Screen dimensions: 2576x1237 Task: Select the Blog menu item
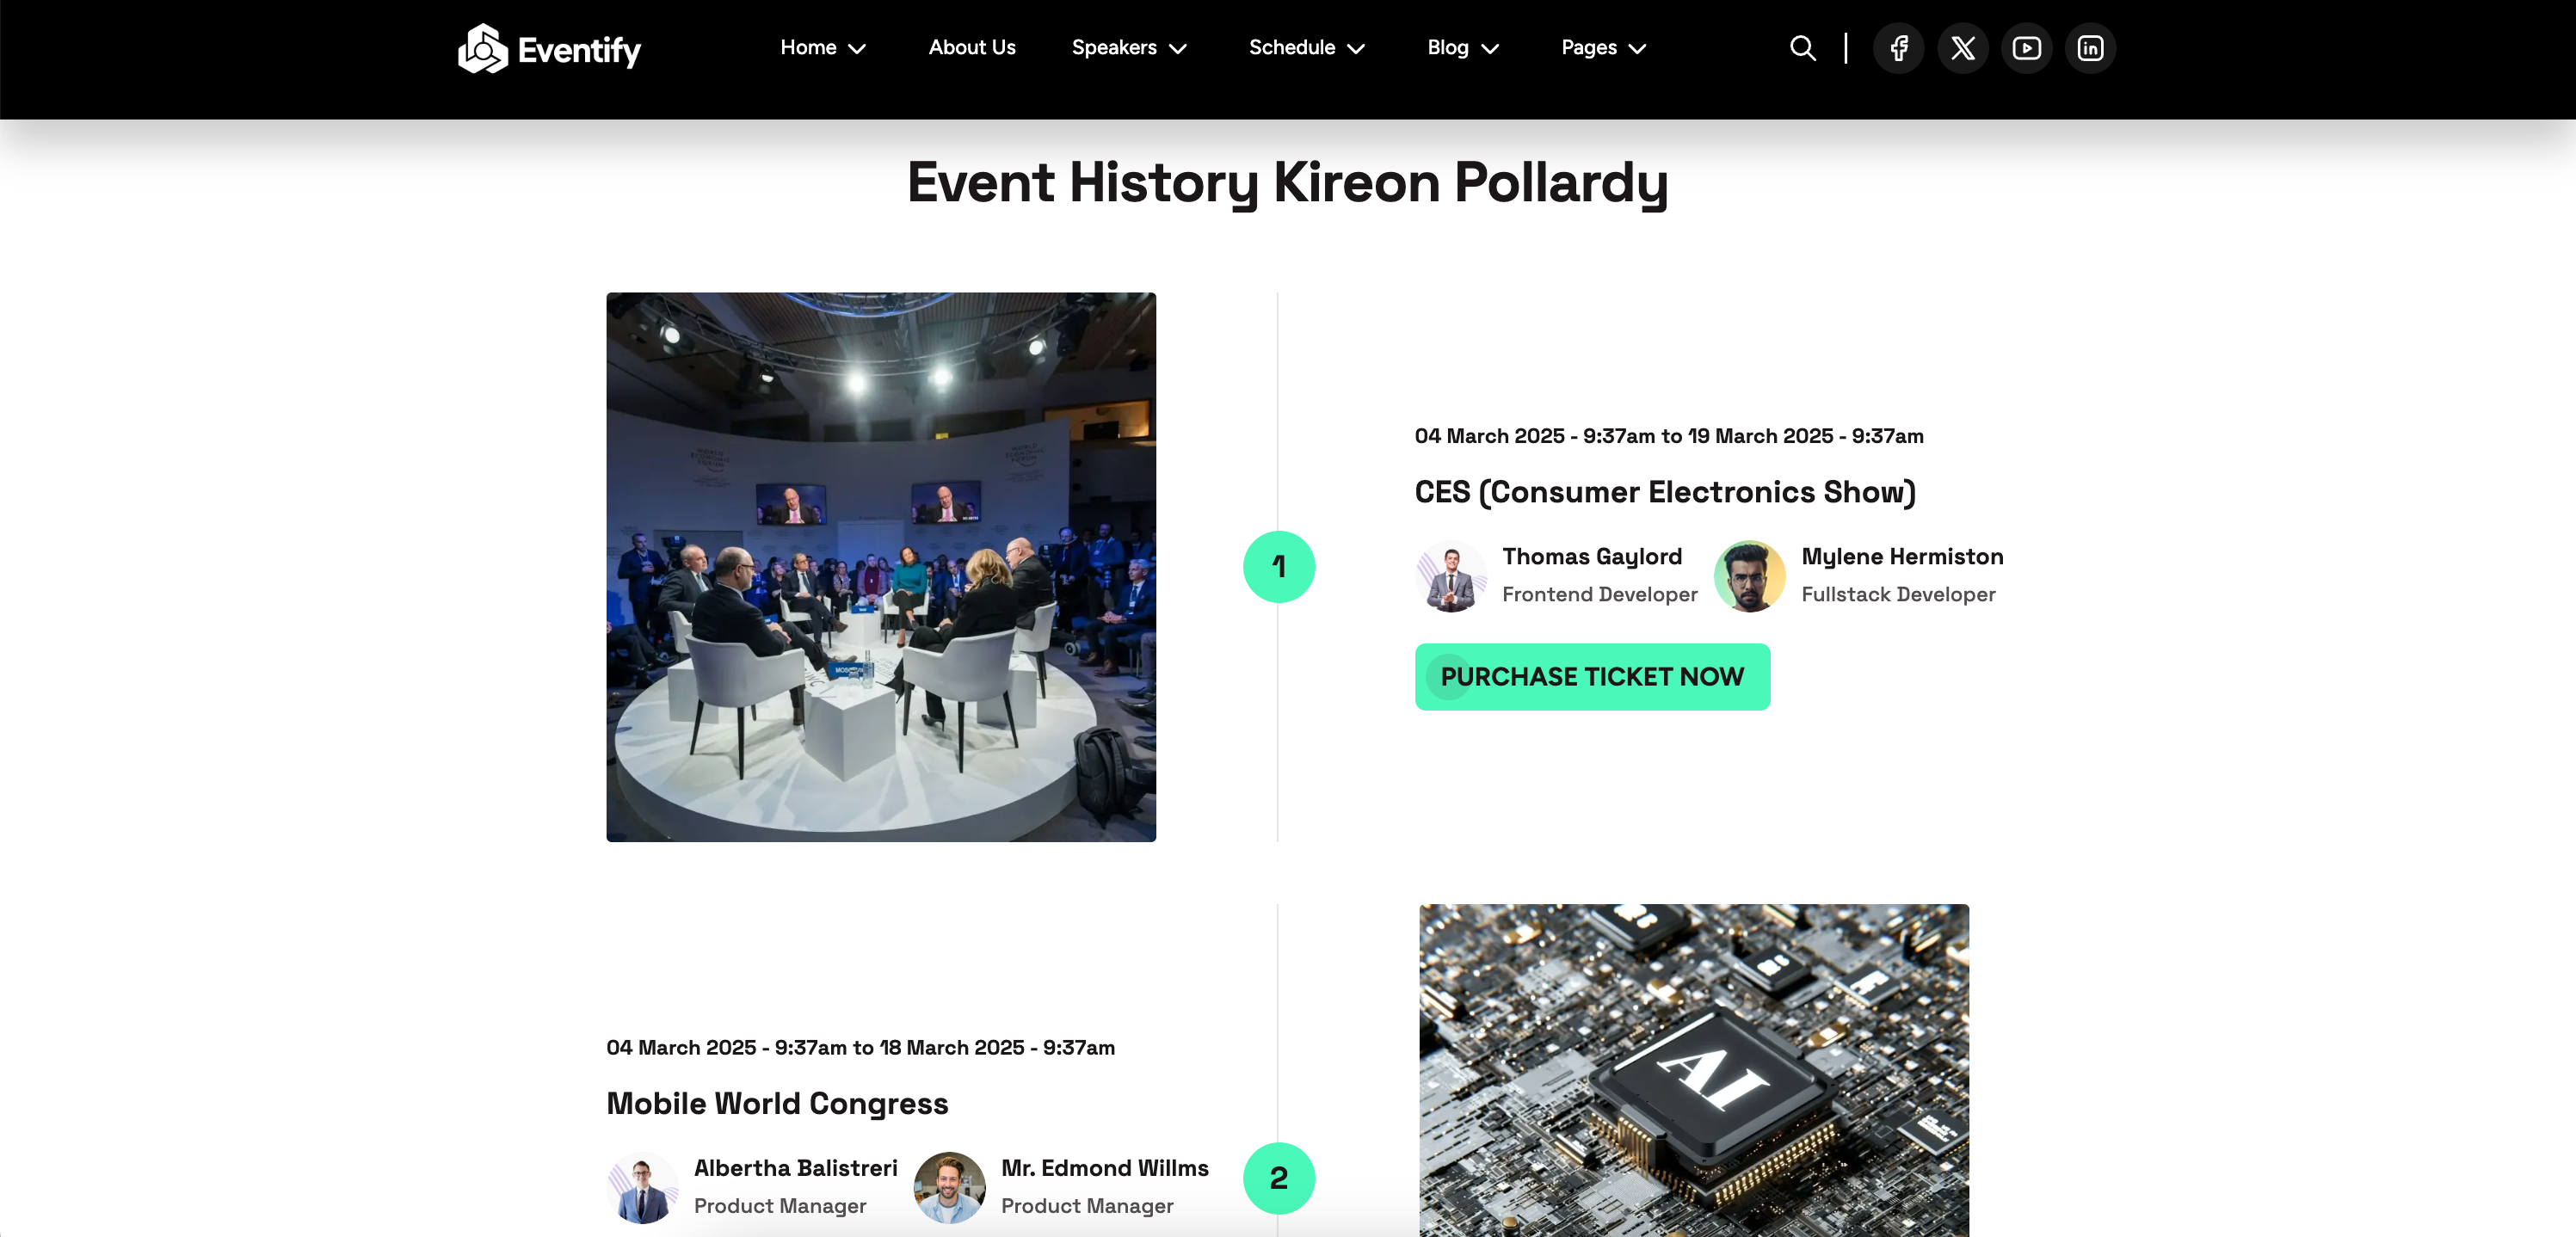(x=1461, y=47)
